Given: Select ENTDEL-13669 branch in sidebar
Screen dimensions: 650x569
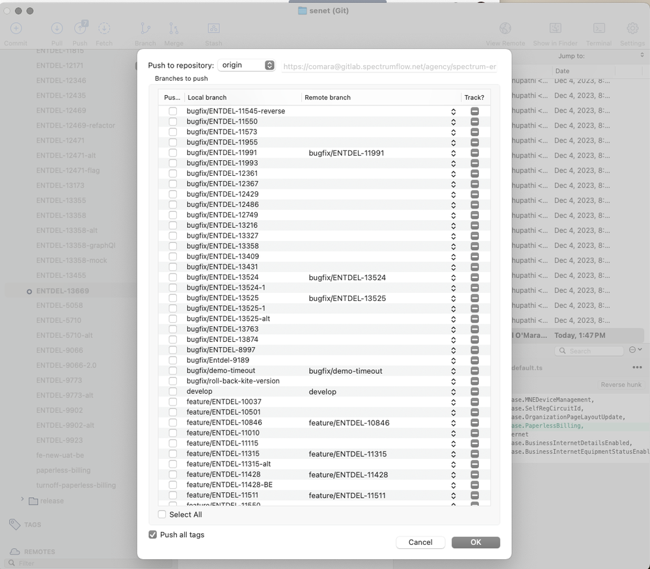Looking at the screenshot, I should click(x=62, y=291).
